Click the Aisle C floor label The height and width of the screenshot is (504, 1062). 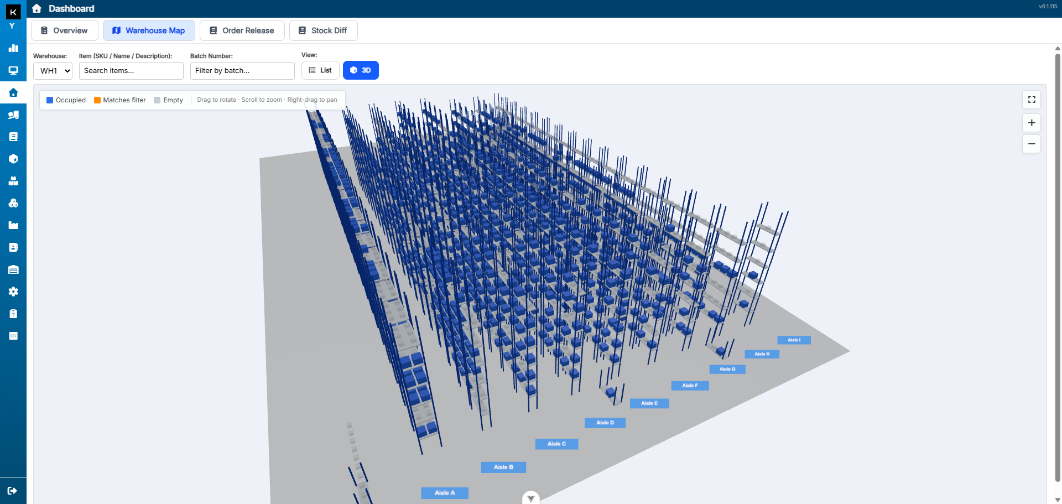coord(557,444)
